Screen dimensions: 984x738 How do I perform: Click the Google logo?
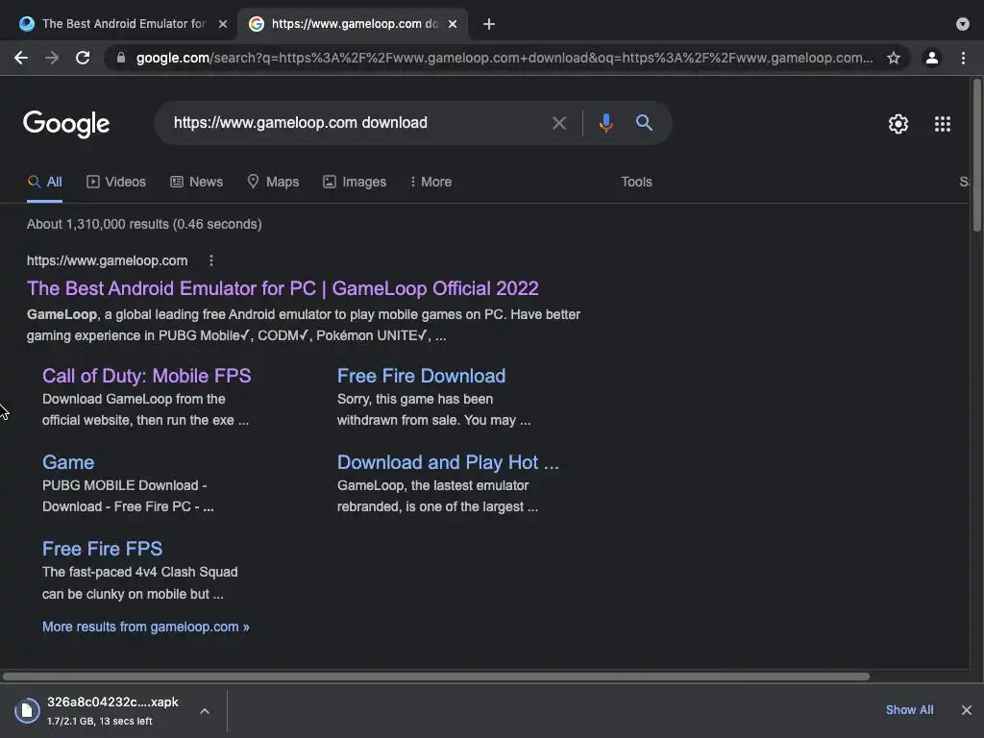pyautogui.click(x=66, y=124)
